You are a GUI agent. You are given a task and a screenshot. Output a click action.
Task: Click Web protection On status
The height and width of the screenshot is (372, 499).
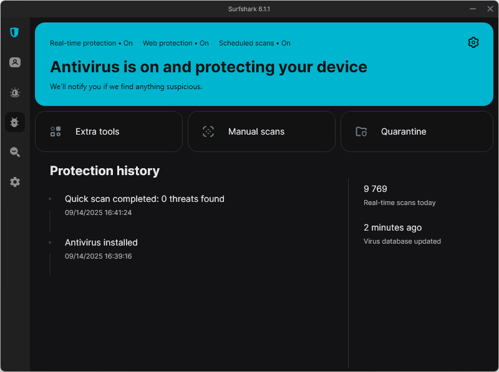(x=175, y=44)
